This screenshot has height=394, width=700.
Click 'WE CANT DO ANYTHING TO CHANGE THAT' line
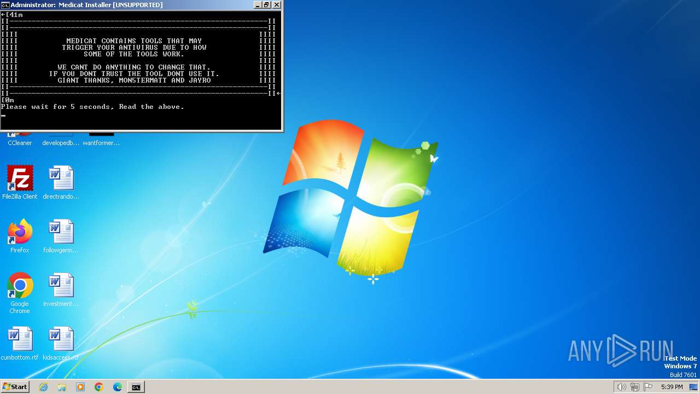click(134, 67)
